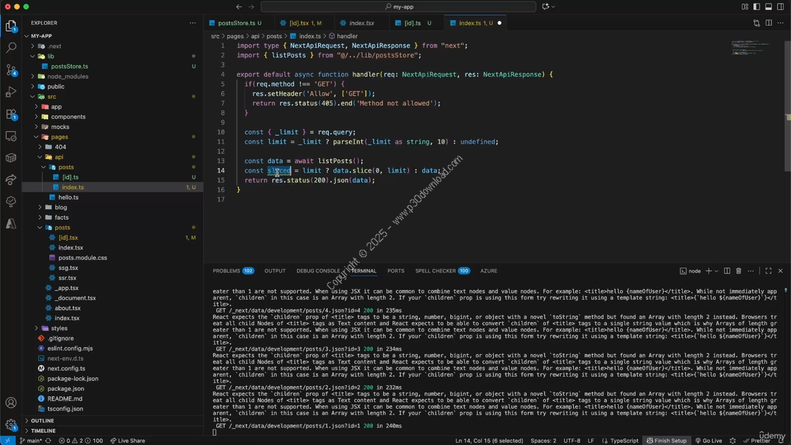Open the Search view in activity bar

point(11,48)
